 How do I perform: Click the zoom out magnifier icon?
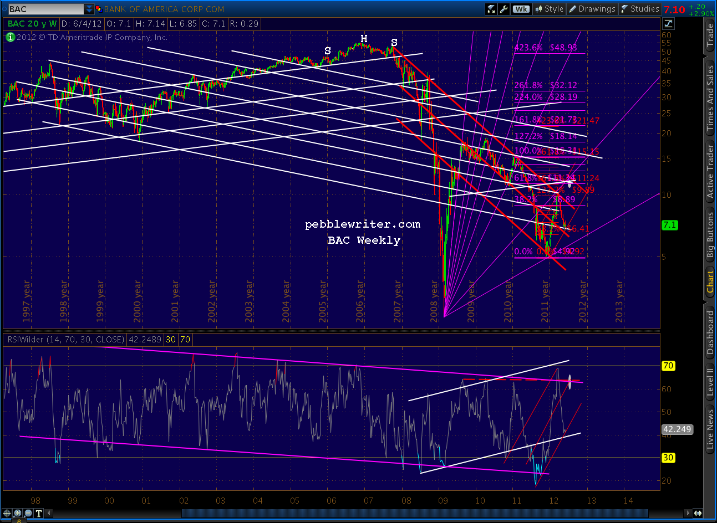(28, 514)
